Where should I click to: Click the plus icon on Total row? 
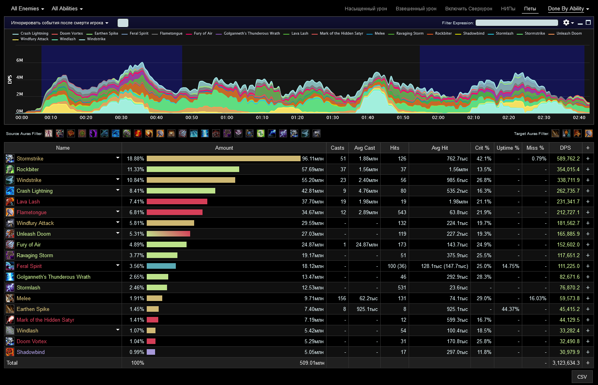[x=588, y=363]
